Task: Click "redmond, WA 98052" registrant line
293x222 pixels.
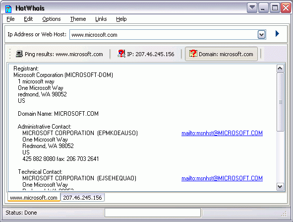Action: click(42, 94)
